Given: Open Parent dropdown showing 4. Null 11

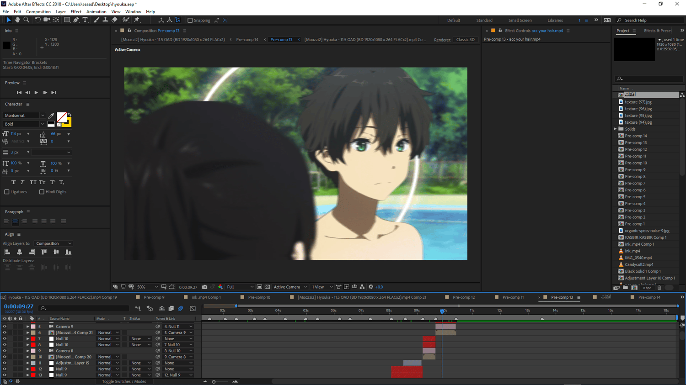Looking at the screenshot, I should click(178, 327).
